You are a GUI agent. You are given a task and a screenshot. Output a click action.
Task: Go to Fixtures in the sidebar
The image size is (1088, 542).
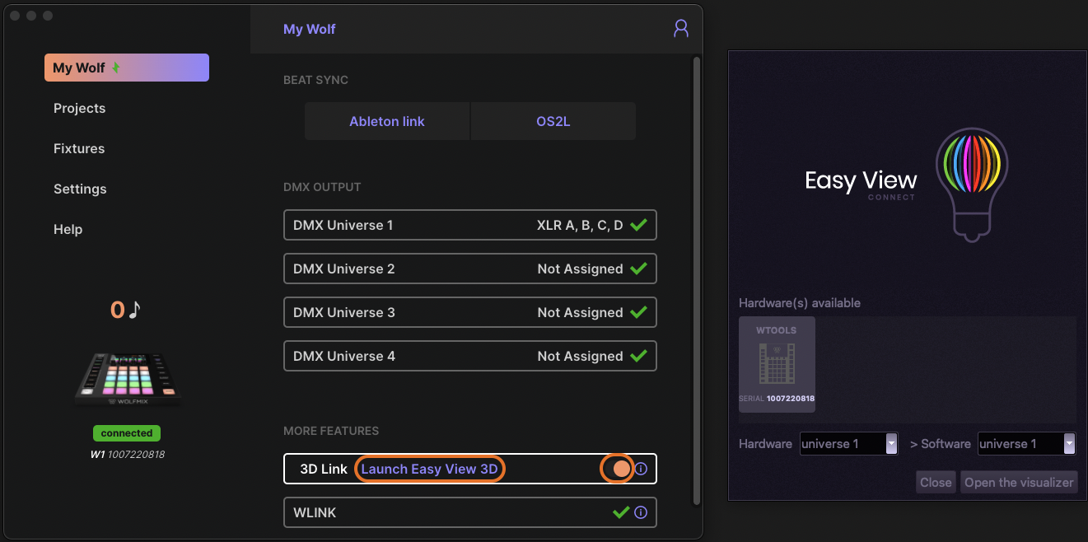pyautogui.click(x=79, y=148)
